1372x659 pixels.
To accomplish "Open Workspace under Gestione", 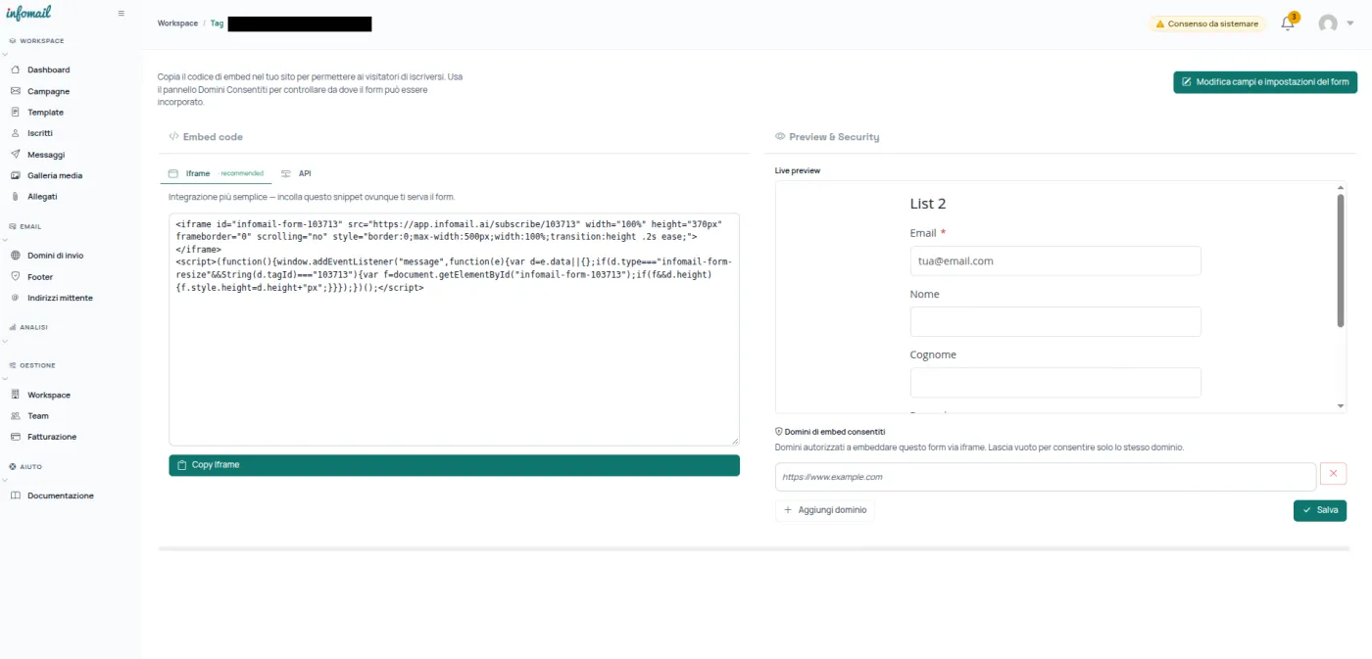I will click(49, 395).
